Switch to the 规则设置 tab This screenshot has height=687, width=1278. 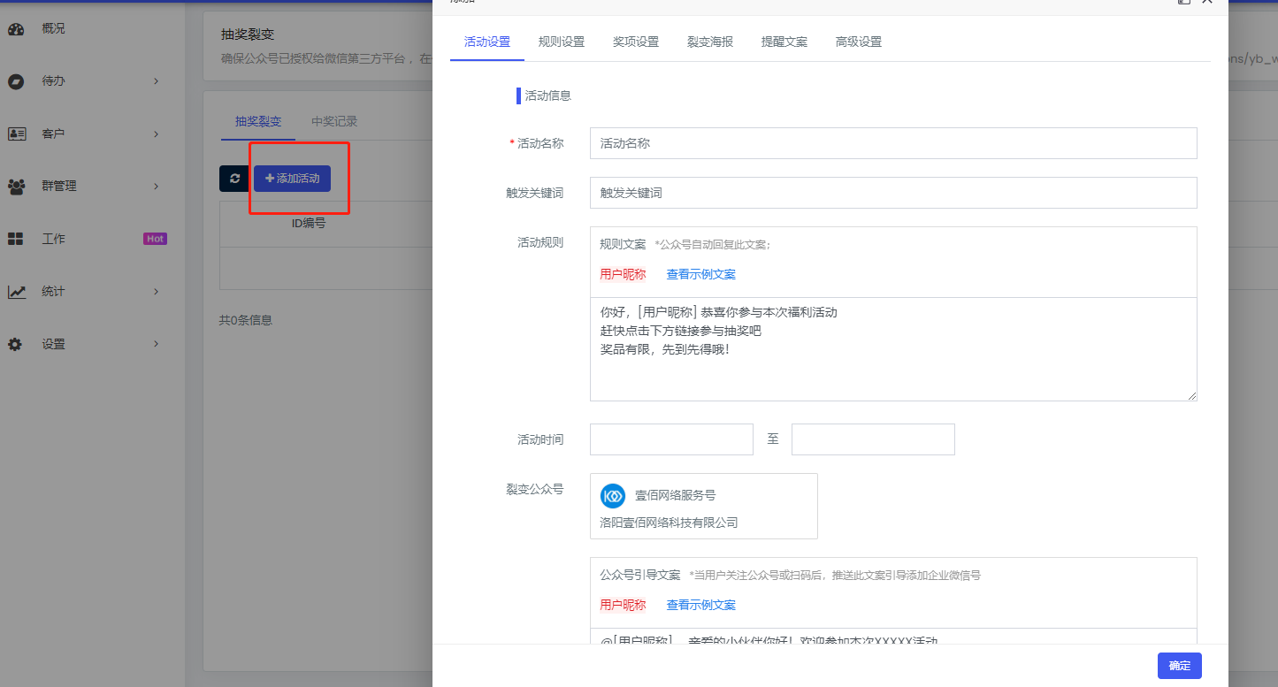click(x=561, y=42)
